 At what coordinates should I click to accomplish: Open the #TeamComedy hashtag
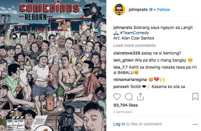(135, 33)
